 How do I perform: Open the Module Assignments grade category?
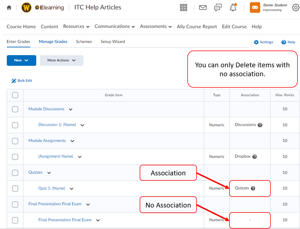point(47,141)
